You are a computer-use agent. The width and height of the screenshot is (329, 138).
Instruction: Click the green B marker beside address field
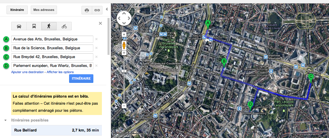(x=6, y=48)
